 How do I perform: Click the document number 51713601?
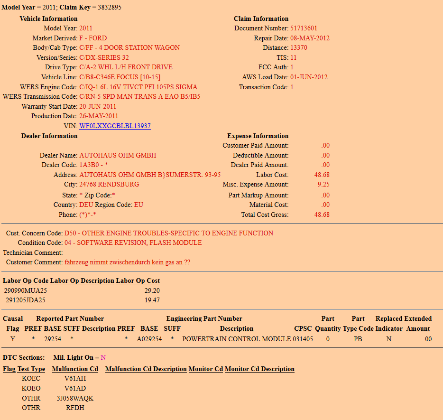[304, 28]
